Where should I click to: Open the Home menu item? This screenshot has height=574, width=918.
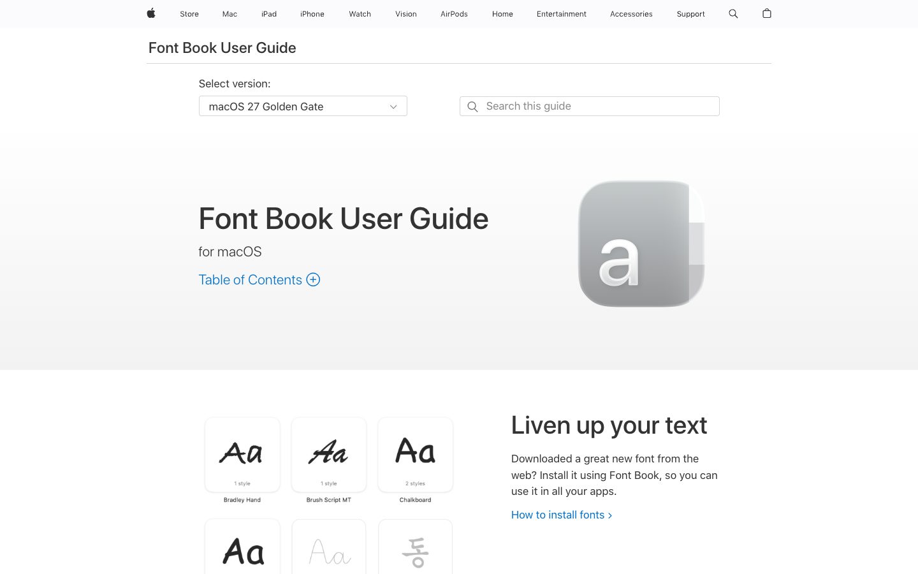pyautogui.click(x=502, y=13)
